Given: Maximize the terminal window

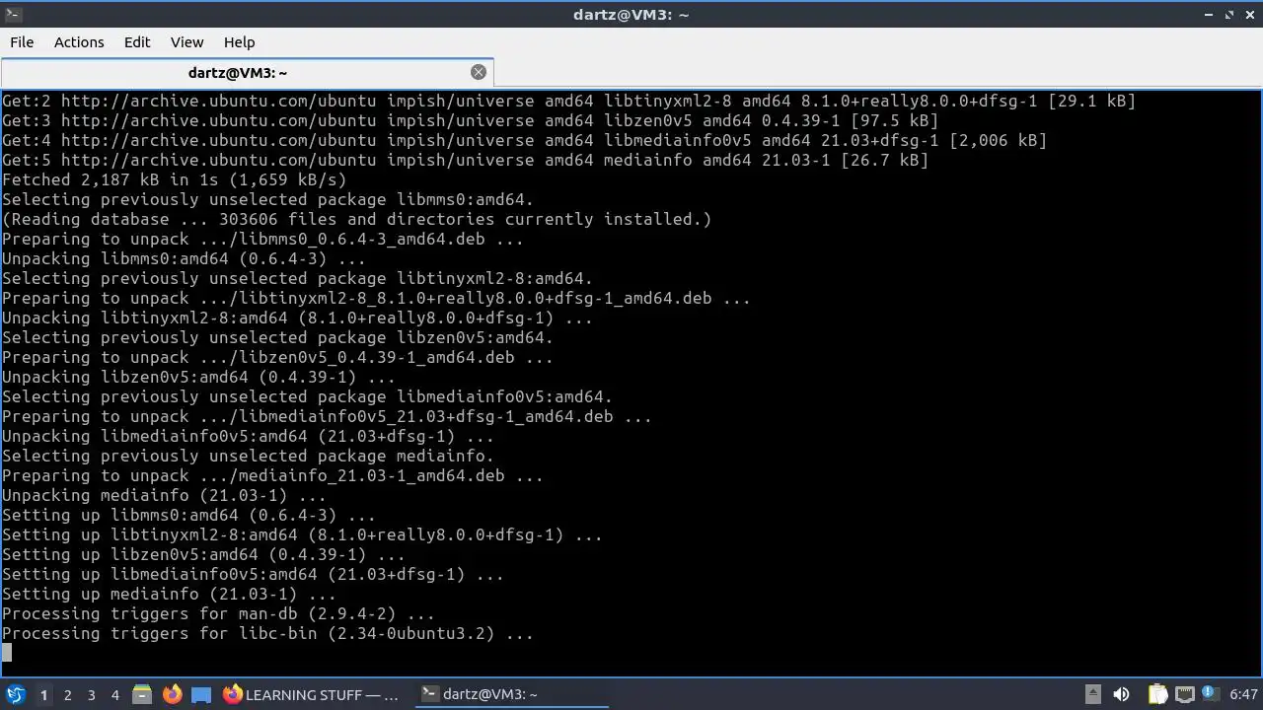Looking at the screenshot, I should click(1229, 15).
